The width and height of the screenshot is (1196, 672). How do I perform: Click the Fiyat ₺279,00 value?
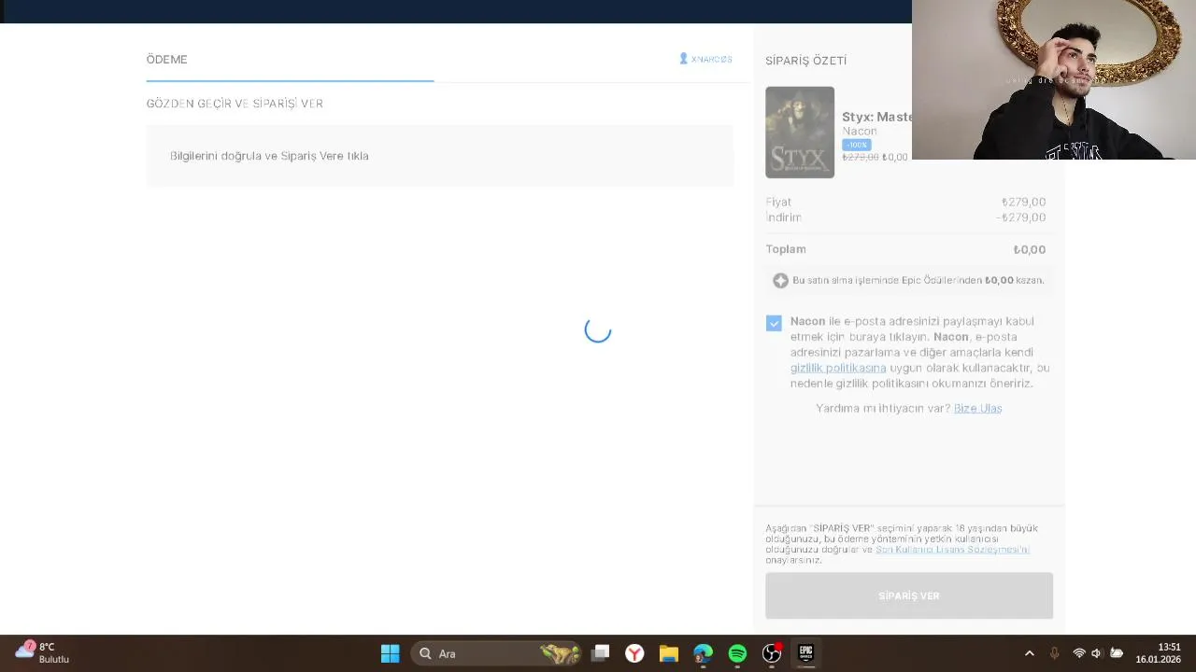(1023, 202)
